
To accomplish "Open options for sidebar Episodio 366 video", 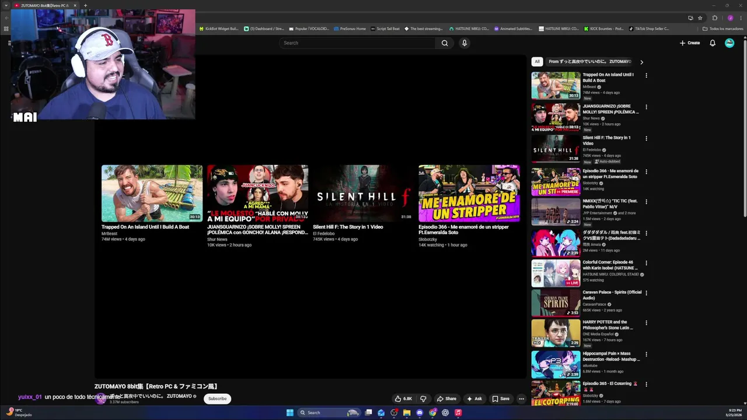I will click(646, 171).
